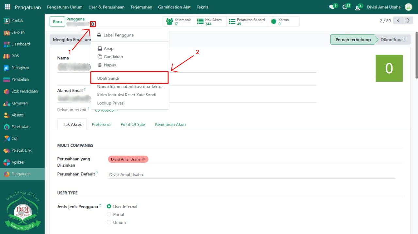
Task: Open the Perusahaan Default dropdown field
Action: [251, 174]
